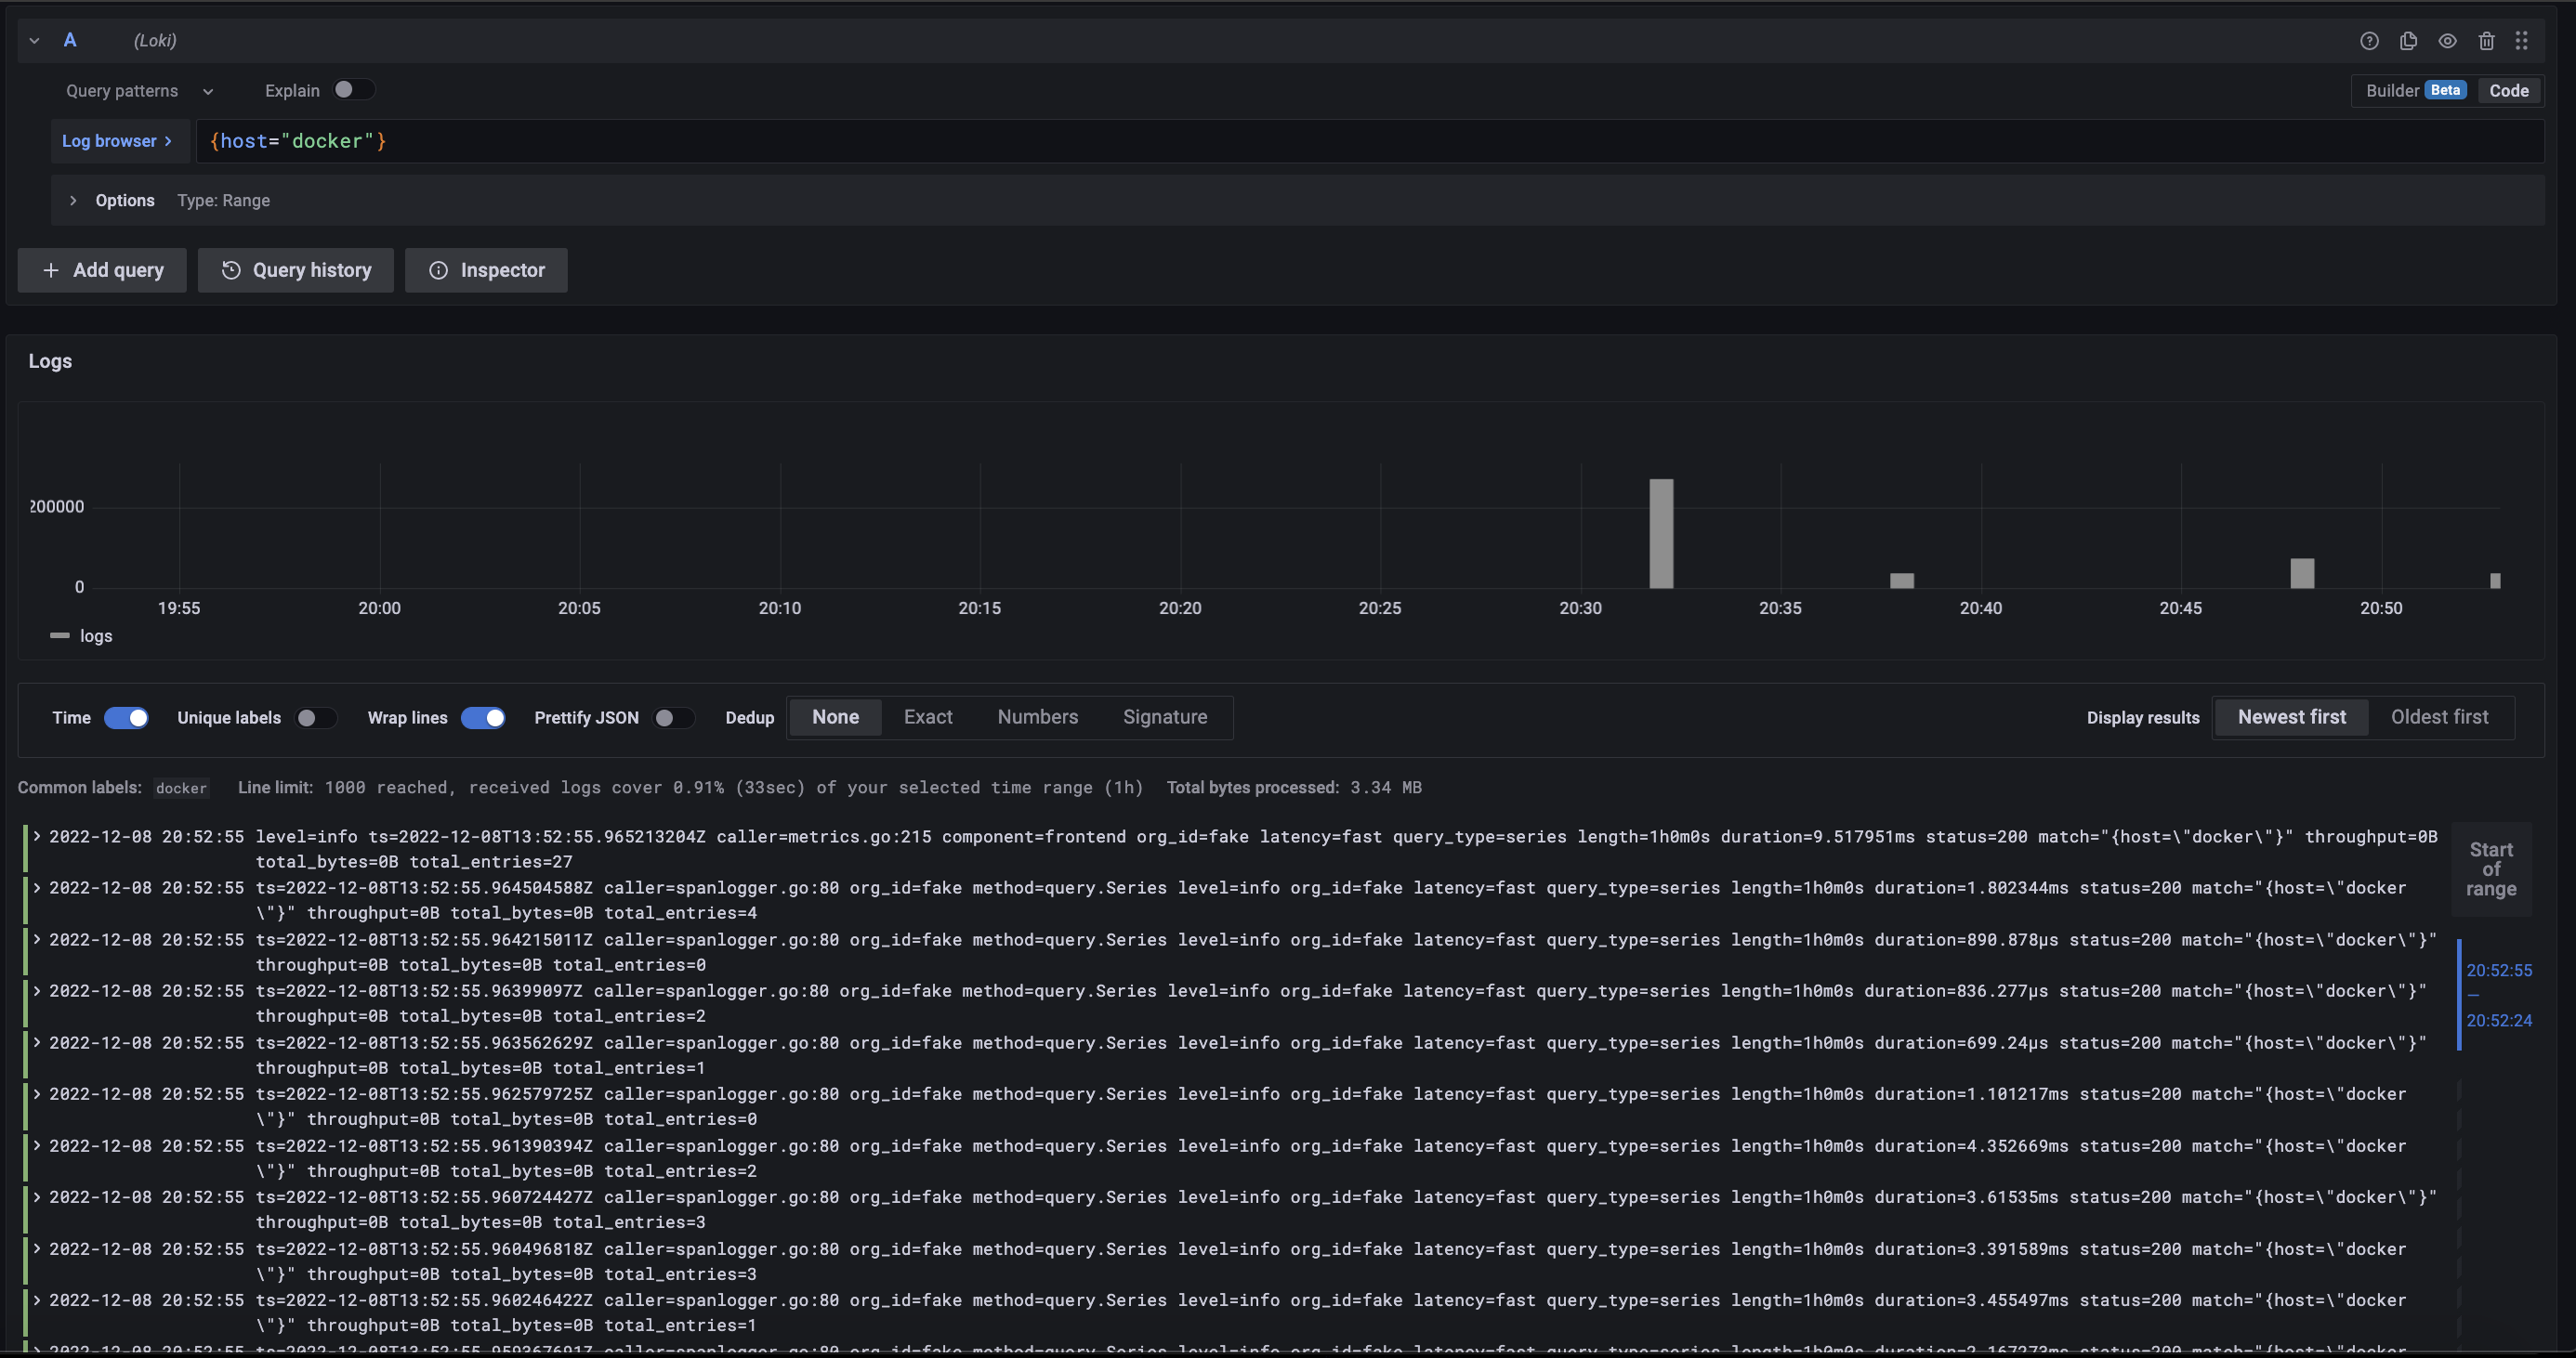
Task: Turn off the Time toggle
Action: click(127, 717)
